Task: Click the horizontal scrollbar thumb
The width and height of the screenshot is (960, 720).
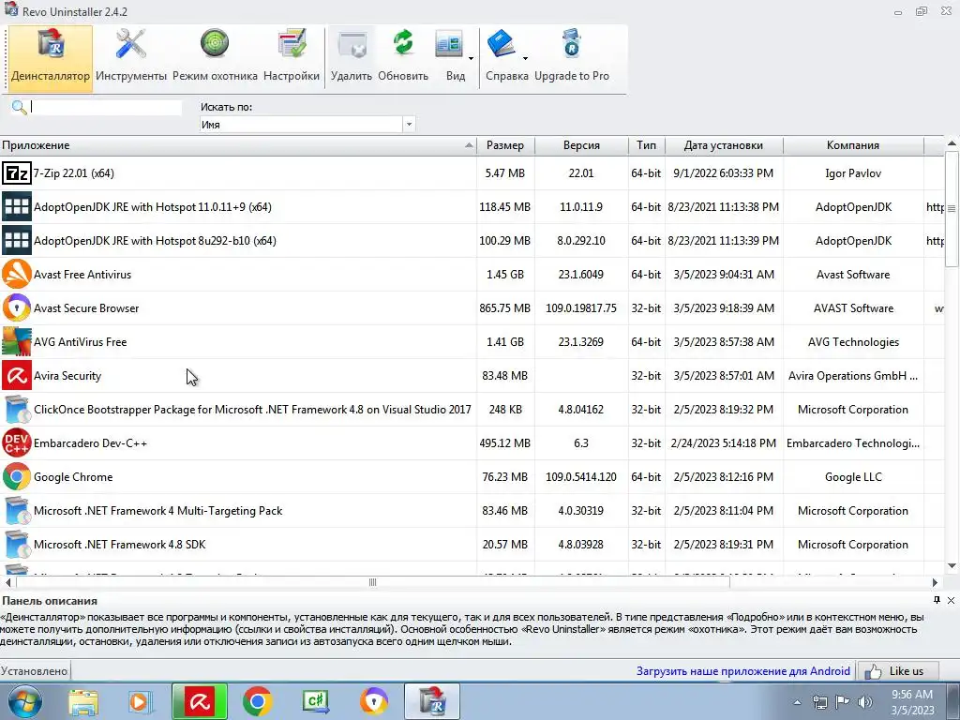Action: tap(373, 582)
